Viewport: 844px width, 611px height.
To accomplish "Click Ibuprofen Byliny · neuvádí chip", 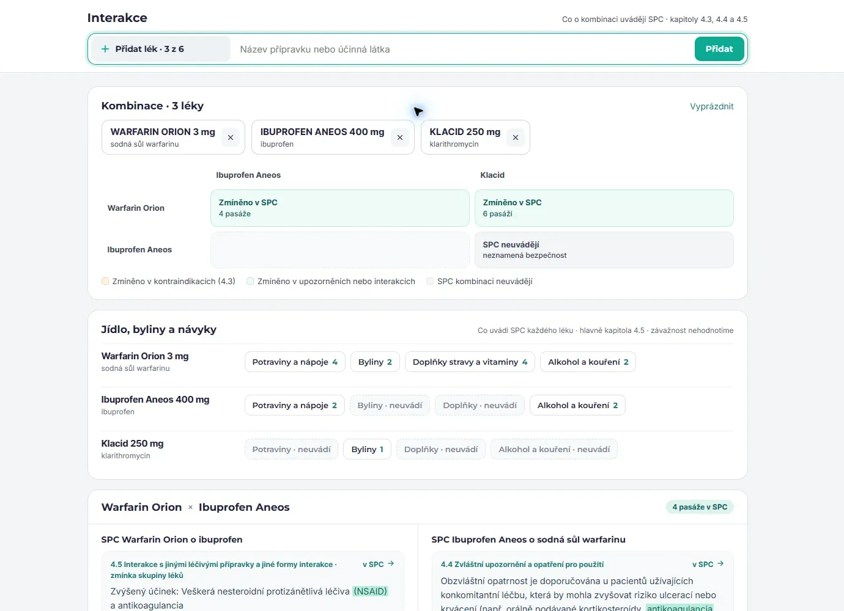I will coord(390,405).
